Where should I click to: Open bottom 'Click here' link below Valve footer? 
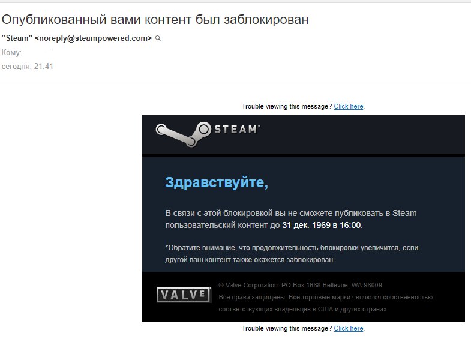349,328
